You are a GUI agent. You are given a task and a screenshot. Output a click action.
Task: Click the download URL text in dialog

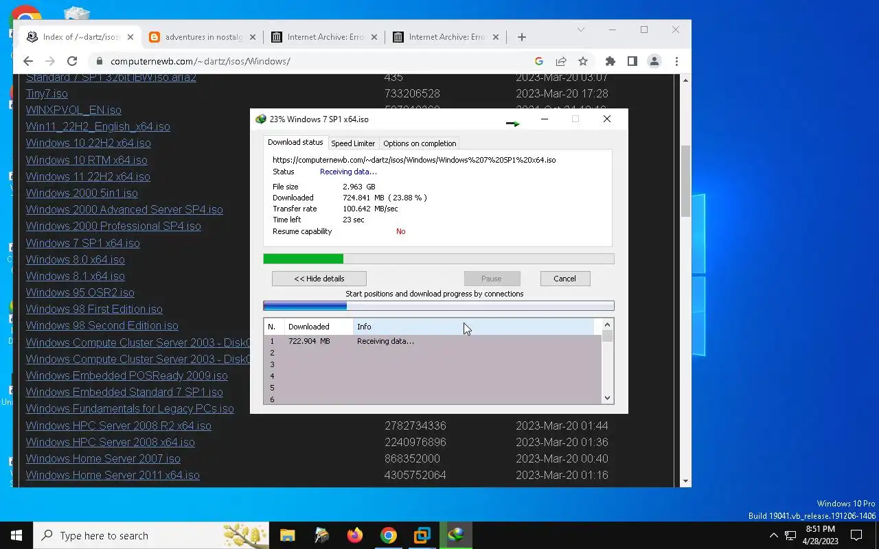click(414, 160)
